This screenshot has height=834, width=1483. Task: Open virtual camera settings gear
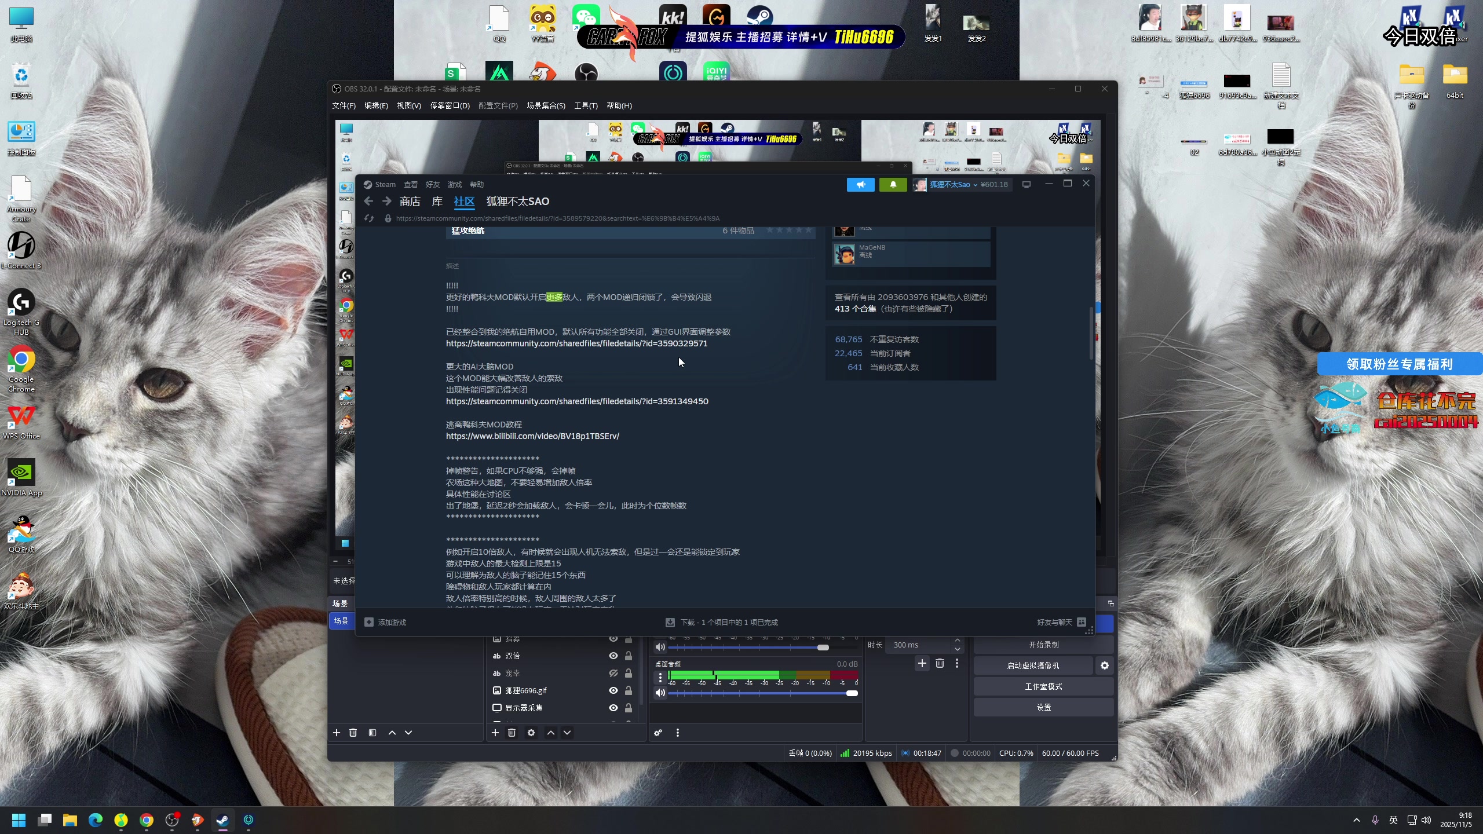(1105, 665)
